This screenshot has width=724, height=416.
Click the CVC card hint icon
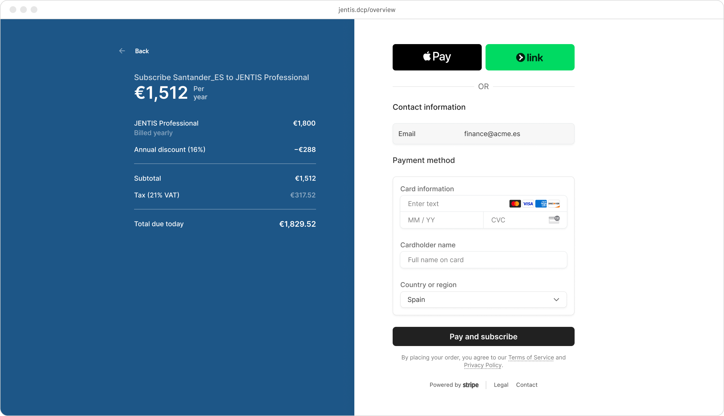(554, 220)
